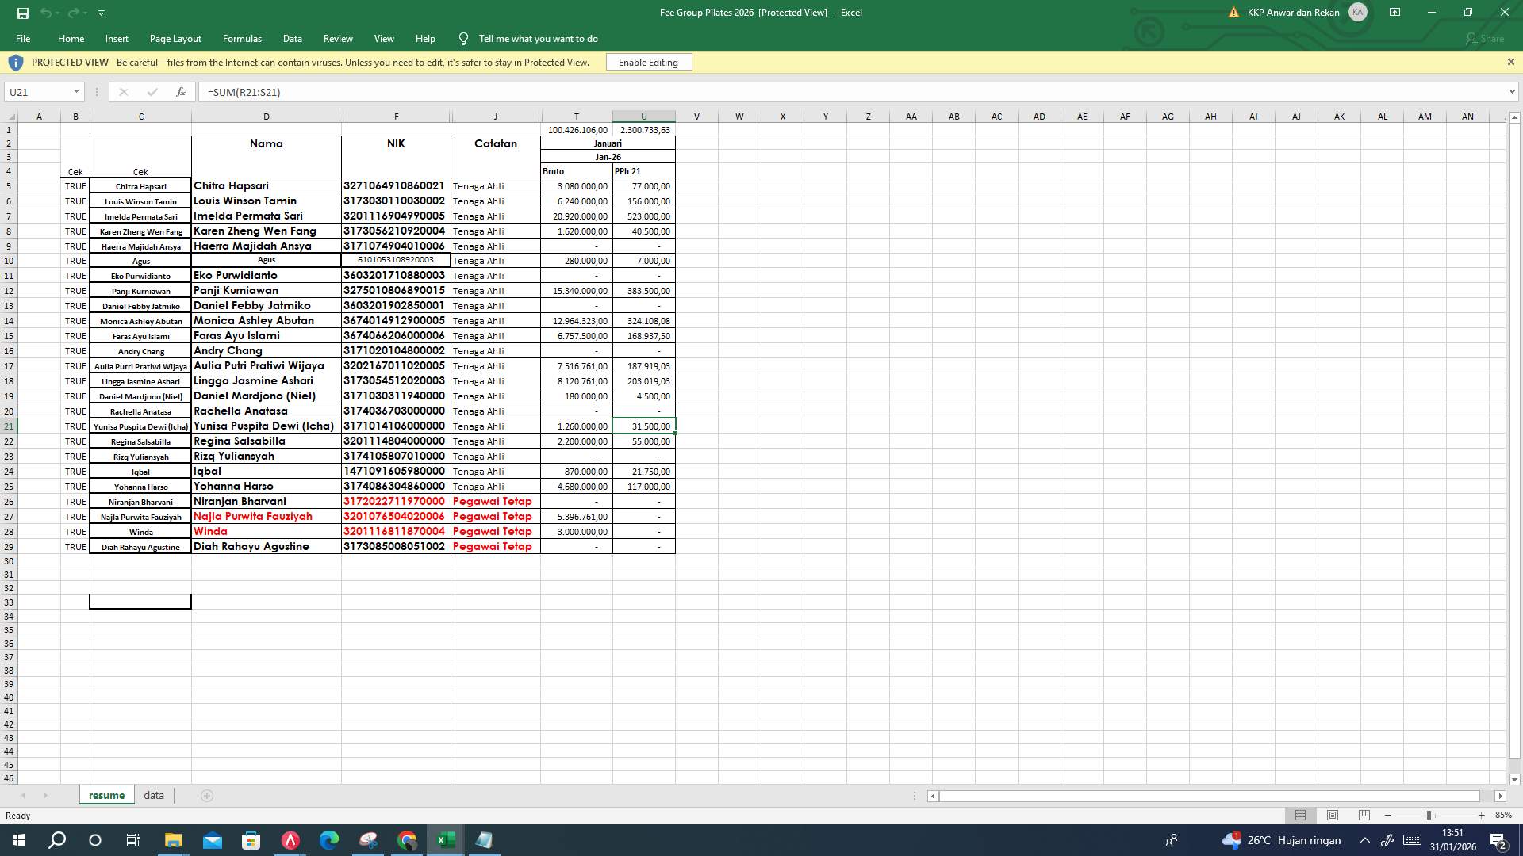The image size is (1523, 856).
Task: Click the Enable Editing button
Action: point(648,62)
